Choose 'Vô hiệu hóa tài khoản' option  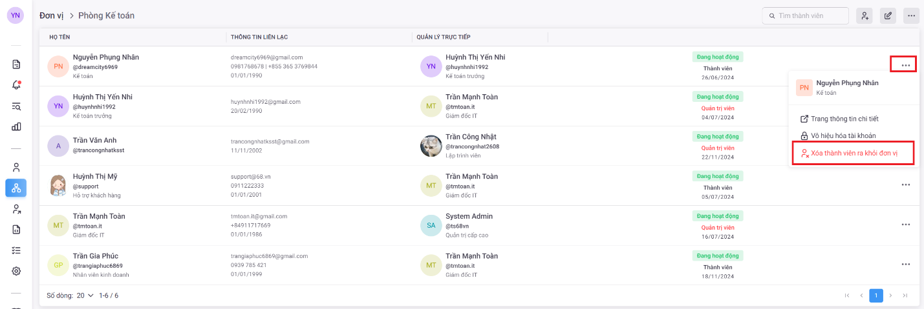click(843, 136)
